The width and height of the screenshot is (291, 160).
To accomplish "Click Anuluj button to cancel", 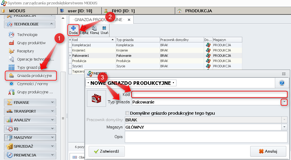I will tap(268, 151).
